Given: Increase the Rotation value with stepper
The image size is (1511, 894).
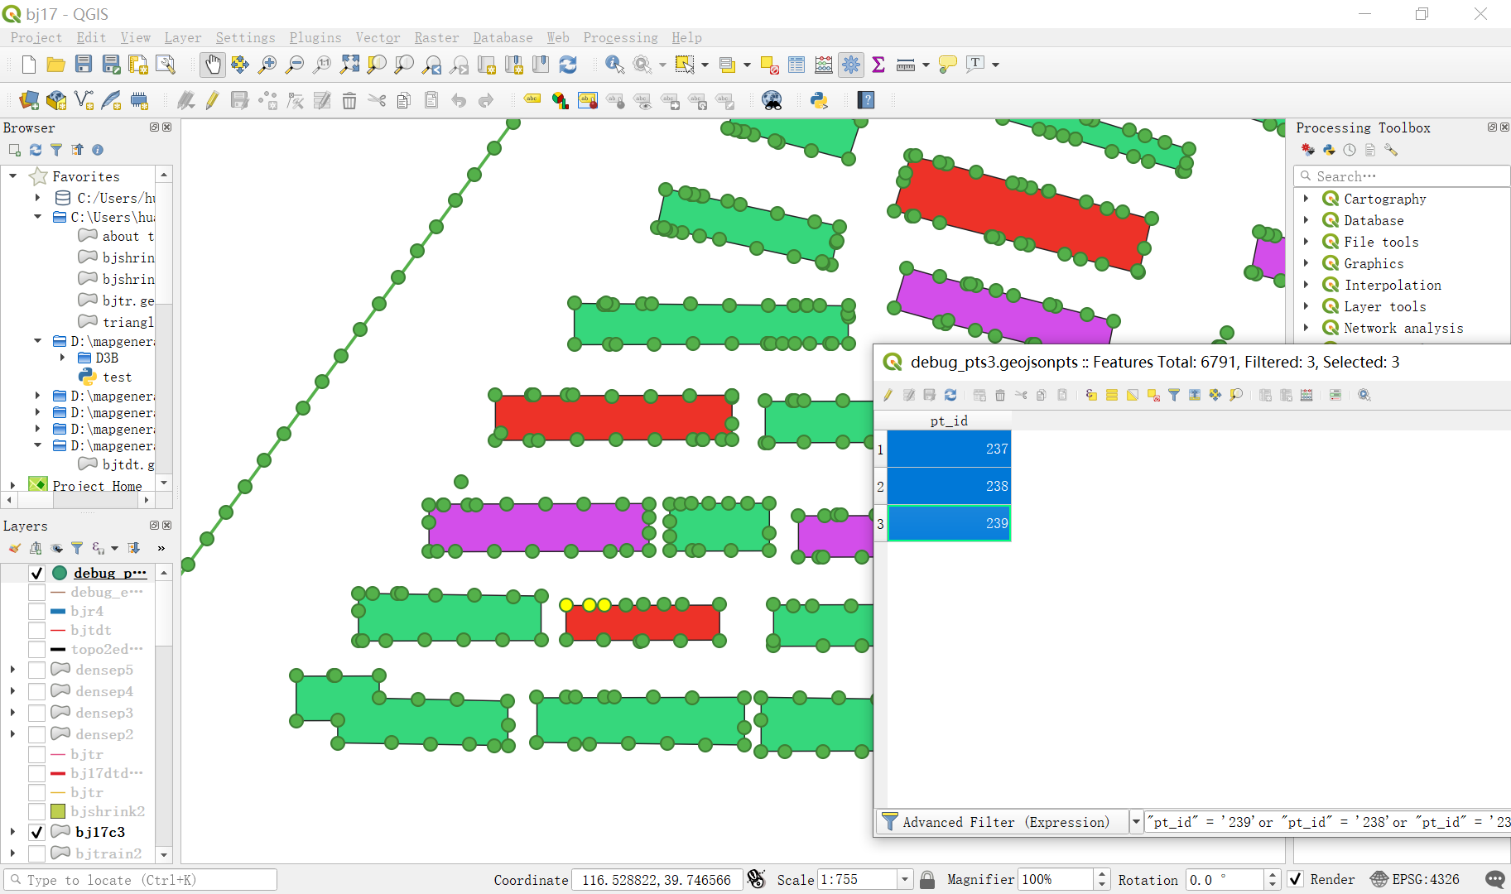Looking at the screenshot, I should coord(1273,875).
